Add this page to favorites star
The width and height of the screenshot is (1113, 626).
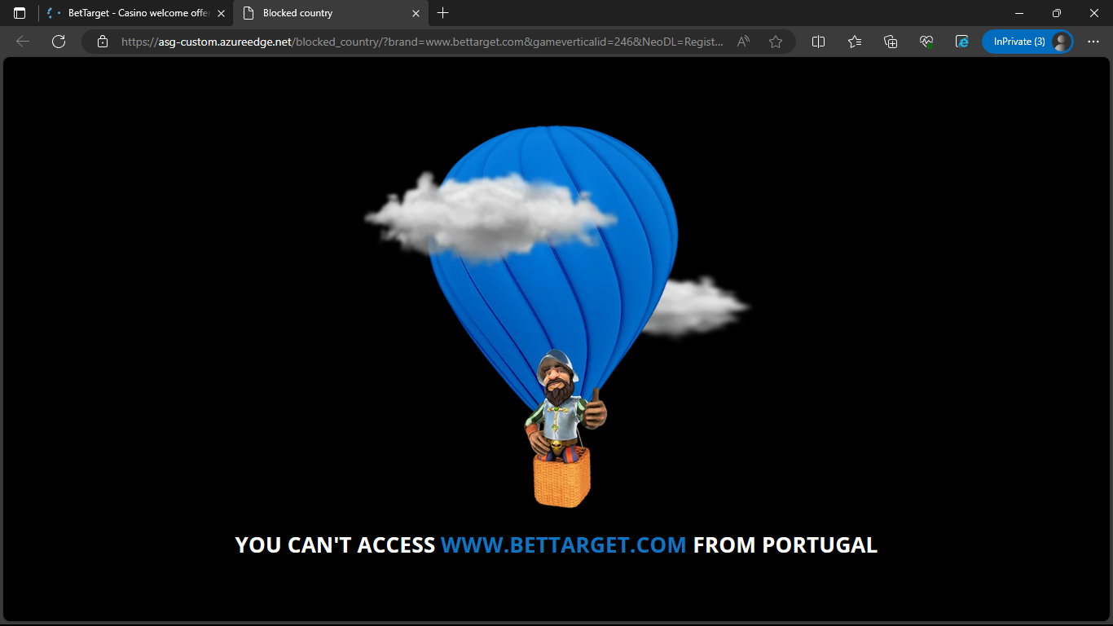(776, 42)
